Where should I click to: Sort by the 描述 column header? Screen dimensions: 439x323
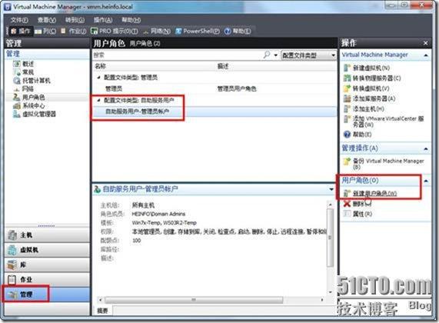[223, 66]
